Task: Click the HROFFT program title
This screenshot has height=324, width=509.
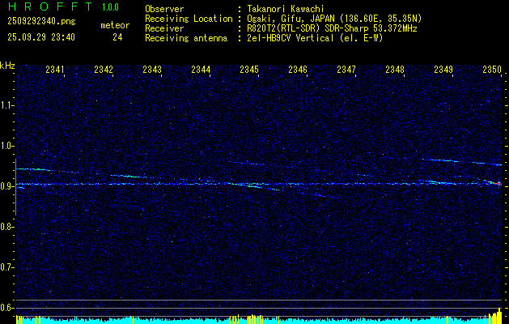Action: [50, 6]
